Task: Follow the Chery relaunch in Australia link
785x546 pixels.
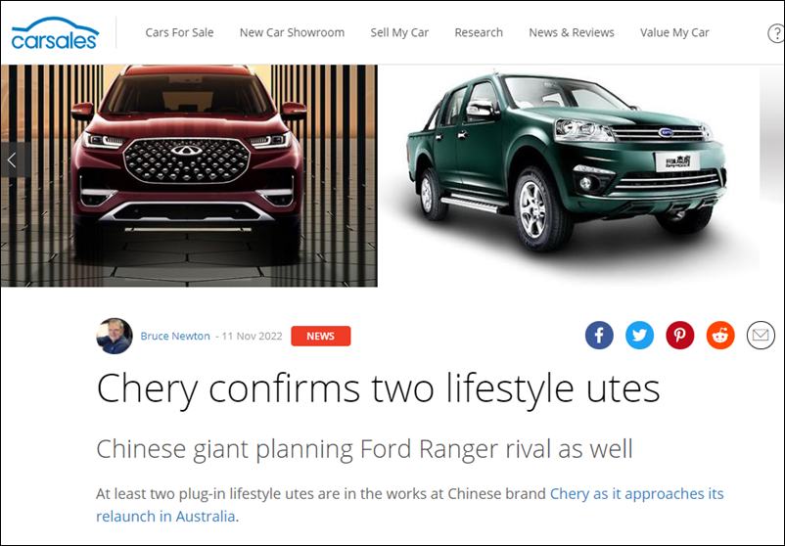Action: point(409,505)
